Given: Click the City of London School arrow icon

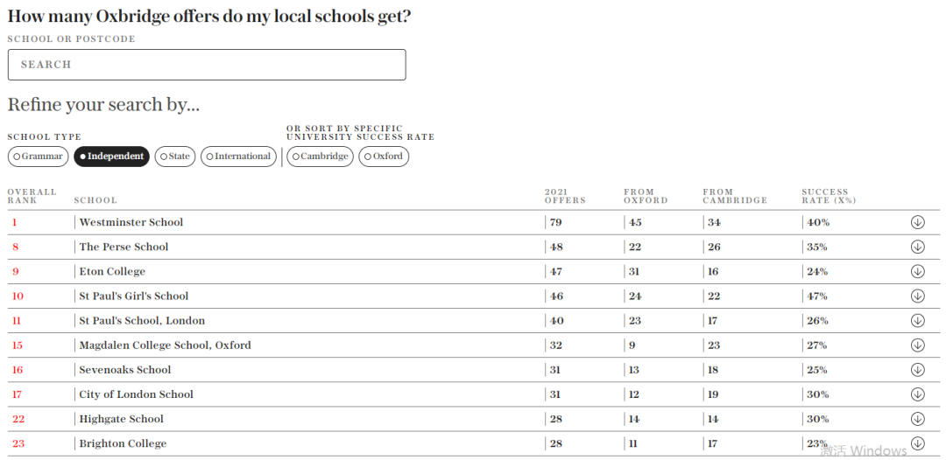Looking at the screenshot, I should [917, 394].
